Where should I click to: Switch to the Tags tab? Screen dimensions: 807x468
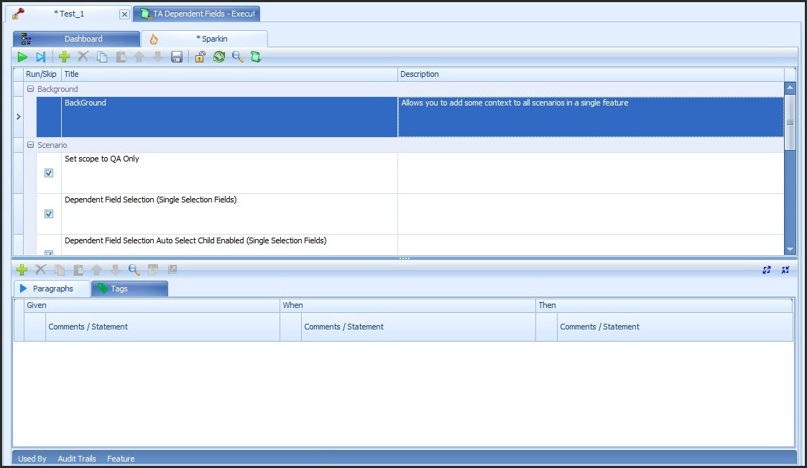pos(129,289)
